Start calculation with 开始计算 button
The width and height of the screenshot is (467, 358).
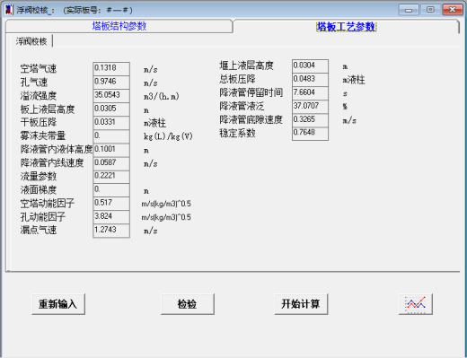[301, 304]
